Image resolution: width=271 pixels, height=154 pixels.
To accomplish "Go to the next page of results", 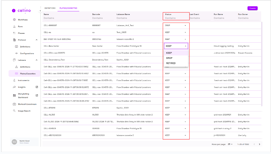I will pyautogui.click(x=259, y=144).
